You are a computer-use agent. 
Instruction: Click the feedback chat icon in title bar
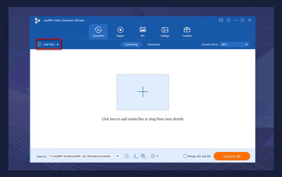coord(221,20)
